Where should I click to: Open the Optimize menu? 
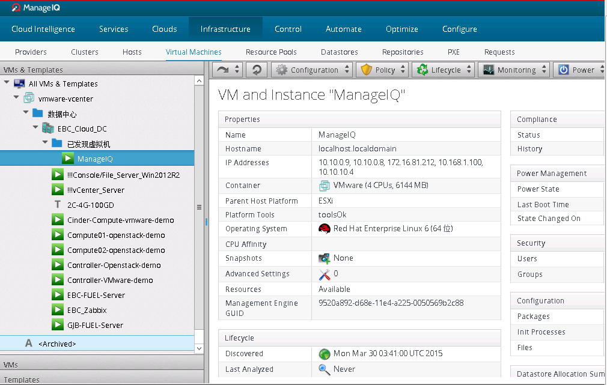tap(402, 29)
